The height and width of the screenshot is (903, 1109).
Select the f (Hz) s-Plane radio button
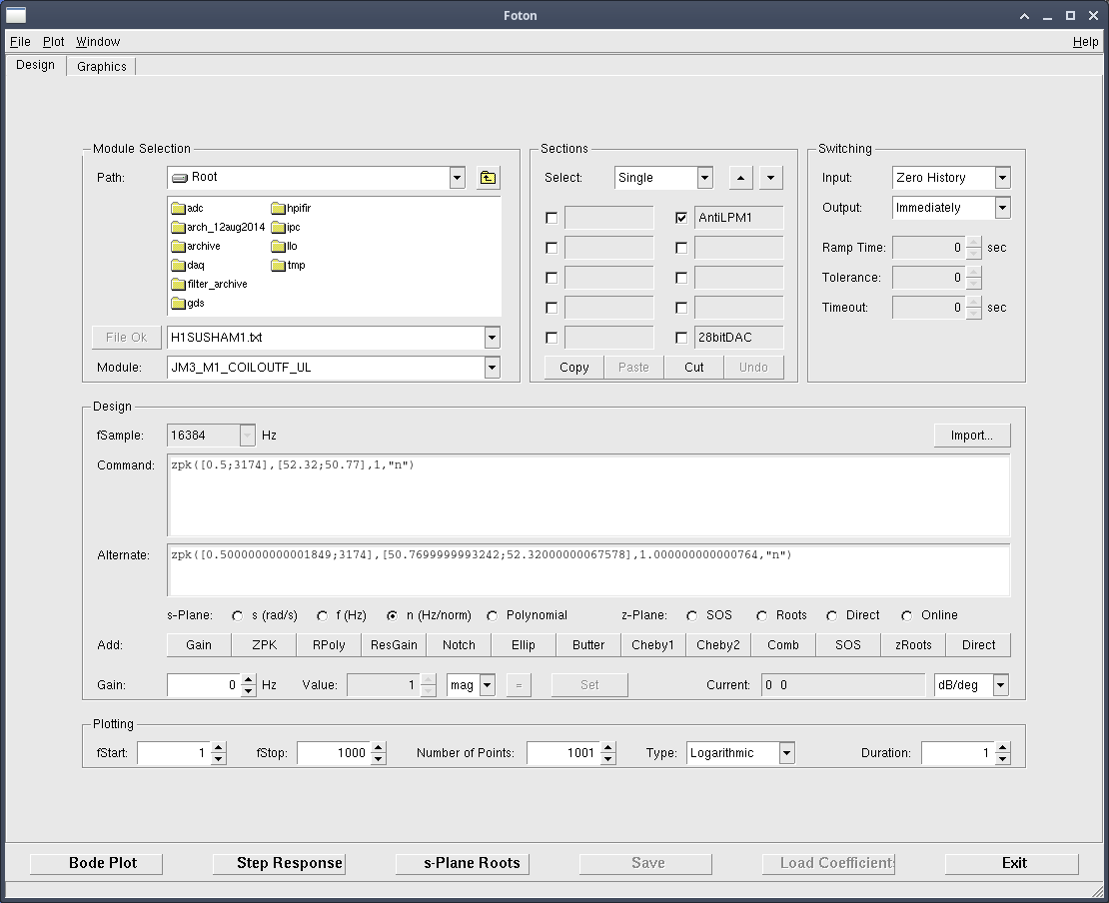pyautogui.click(x=323, y=615)
